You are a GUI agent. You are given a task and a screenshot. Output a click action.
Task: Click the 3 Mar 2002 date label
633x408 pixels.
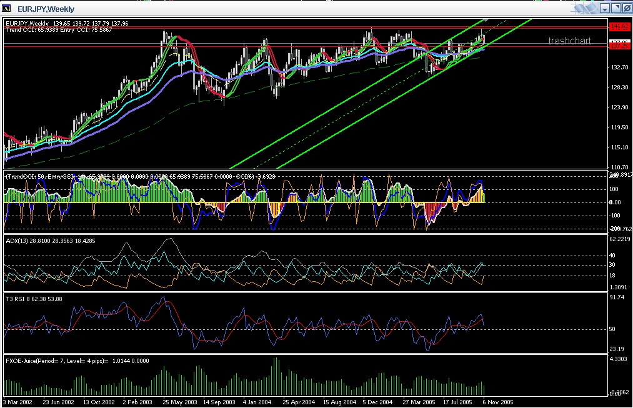17,402
